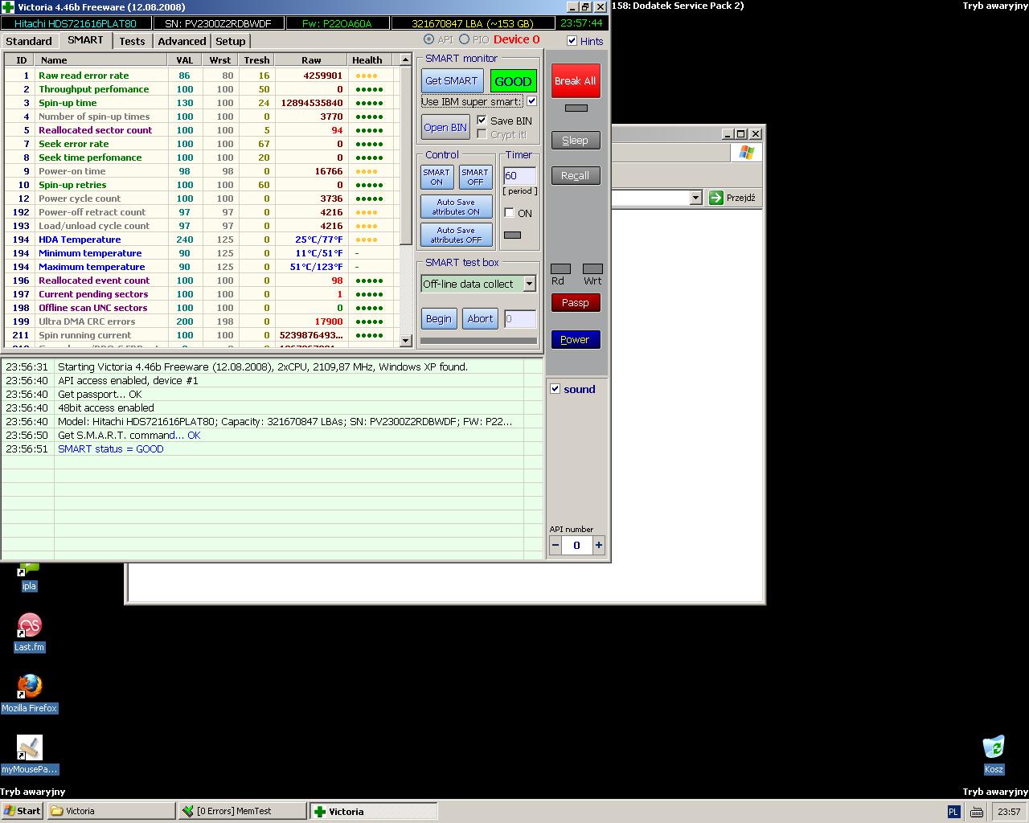The image size is (1029, 823).
Task: Click the Start button
Action: click(x=23, y=811)
